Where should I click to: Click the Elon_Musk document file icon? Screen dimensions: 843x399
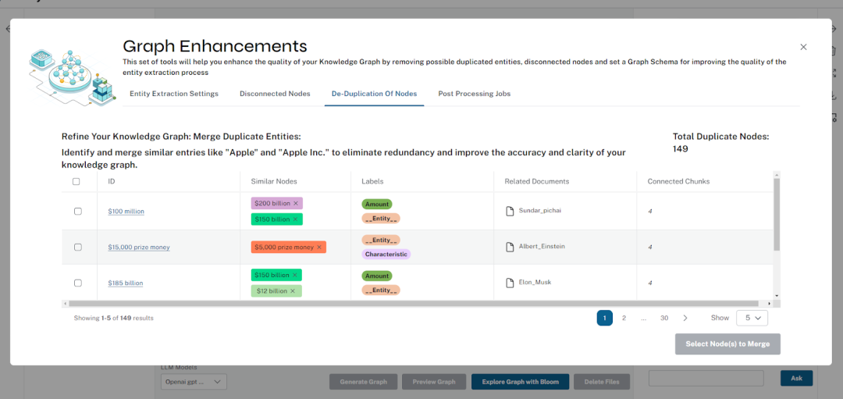(510, 283)
